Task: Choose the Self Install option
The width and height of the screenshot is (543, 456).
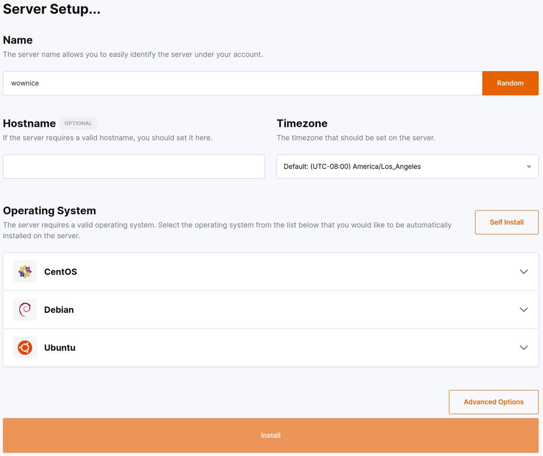Action: pyautogui.click(x=507, y=222)
